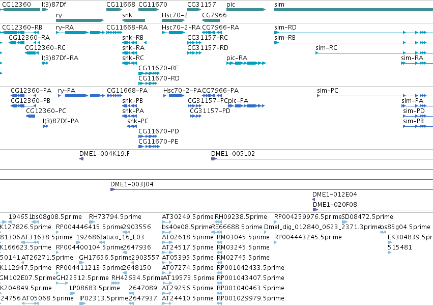This screenshot has width=433, height=306.
Task: Click clone DME1-005L02
Action: click(x=233, y=154)
